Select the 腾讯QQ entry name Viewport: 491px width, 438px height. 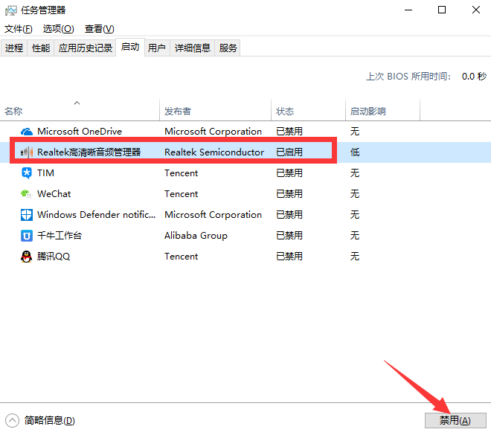[54, 257]
